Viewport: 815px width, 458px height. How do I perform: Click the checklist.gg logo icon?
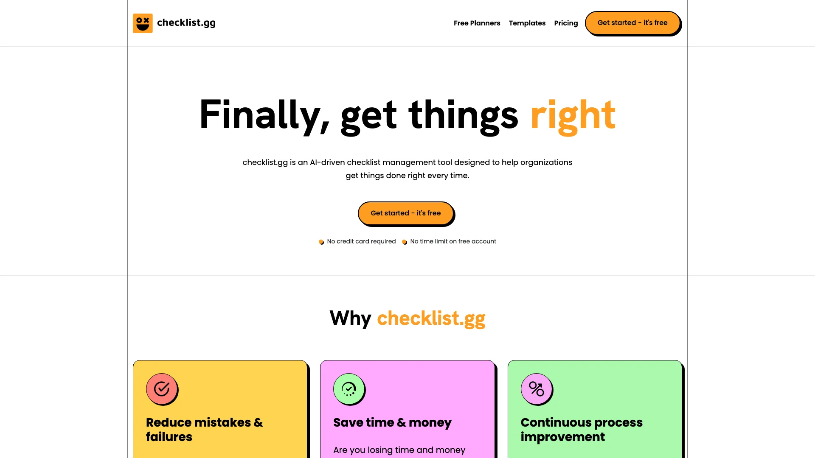point(143,23)
